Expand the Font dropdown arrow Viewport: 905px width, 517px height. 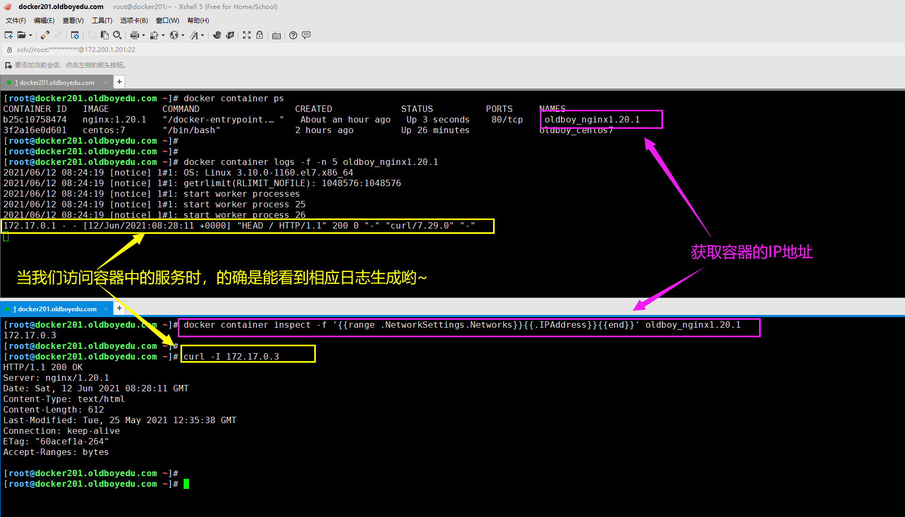click(202, 36)
